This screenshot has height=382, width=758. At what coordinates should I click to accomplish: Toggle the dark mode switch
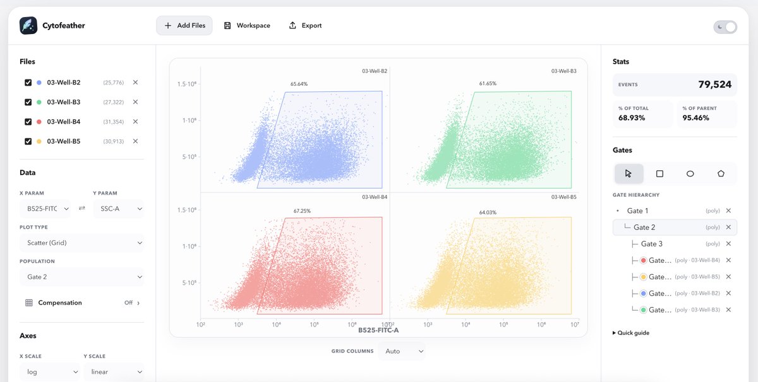point(725,27)
